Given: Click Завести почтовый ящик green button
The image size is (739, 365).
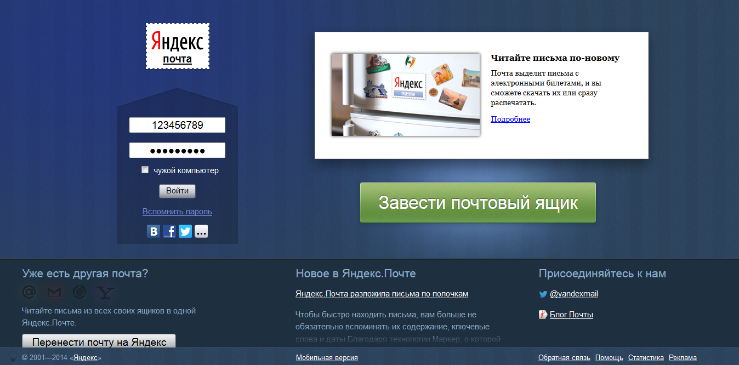Looking at the screenshot, I should point(478,203).
